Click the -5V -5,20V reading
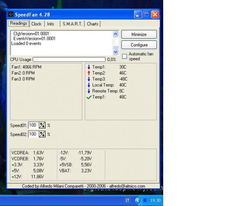Screen dimensions: 239x206 (75, 159)
